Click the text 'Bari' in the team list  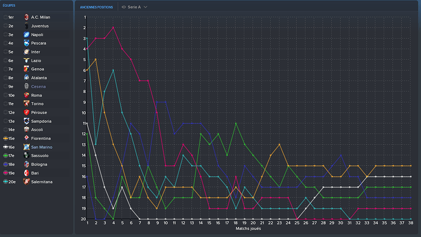pos(35,173)
